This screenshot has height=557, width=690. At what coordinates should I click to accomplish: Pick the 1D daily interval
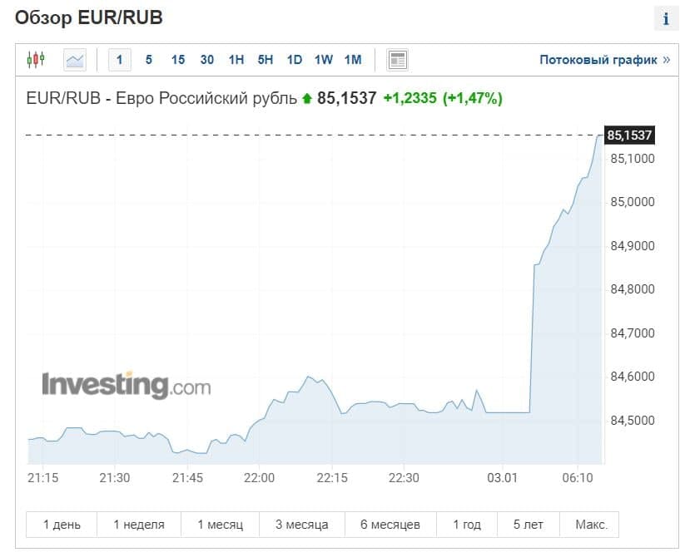[295, 60]
